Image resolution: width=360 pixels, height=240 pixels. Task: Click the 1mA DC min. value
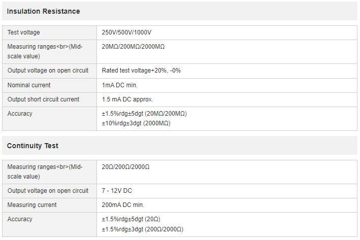point(120,85)
